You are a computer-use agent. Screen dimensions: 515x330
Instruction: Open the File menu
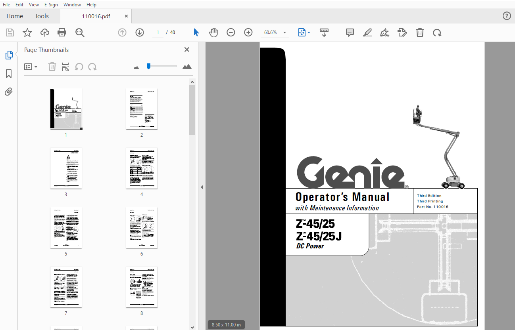(6, 4)
